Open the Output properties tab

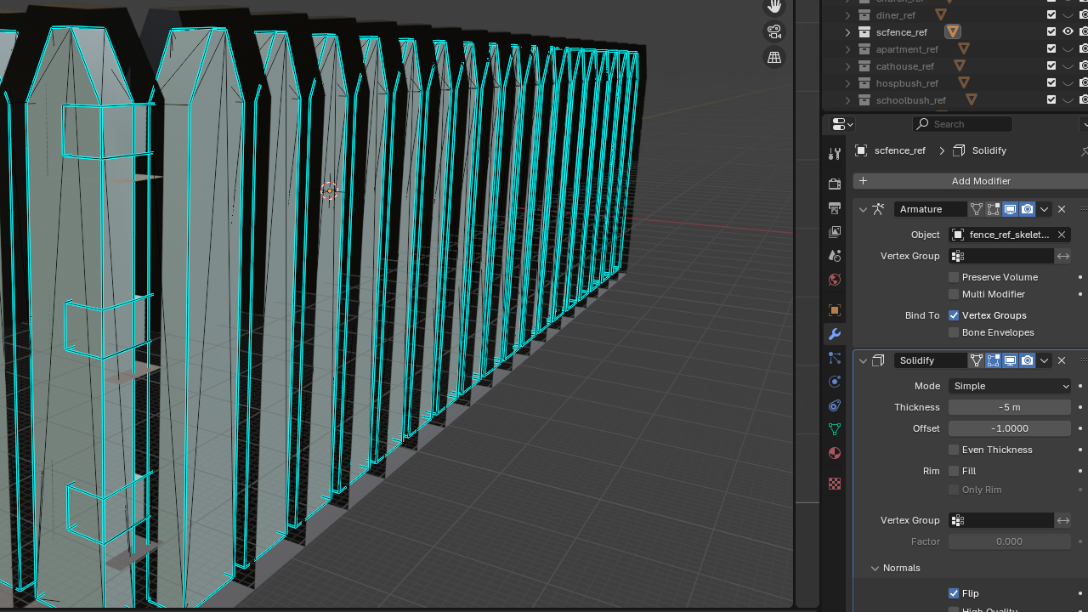pyautogui.click(x=835, y=208)
